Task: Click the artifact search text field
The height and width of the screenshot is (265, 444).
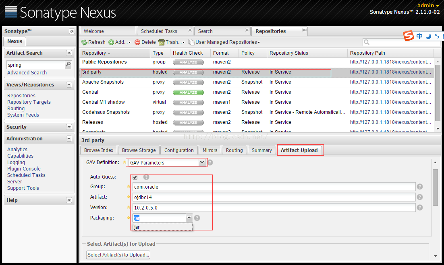Action: click(x=36, y=65)
